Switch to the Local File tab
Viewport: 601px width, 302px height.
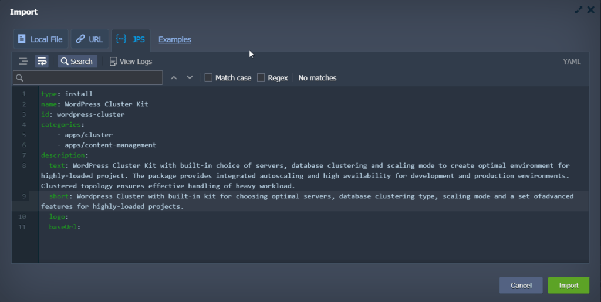pyautogui.click(x=40, y=39)
